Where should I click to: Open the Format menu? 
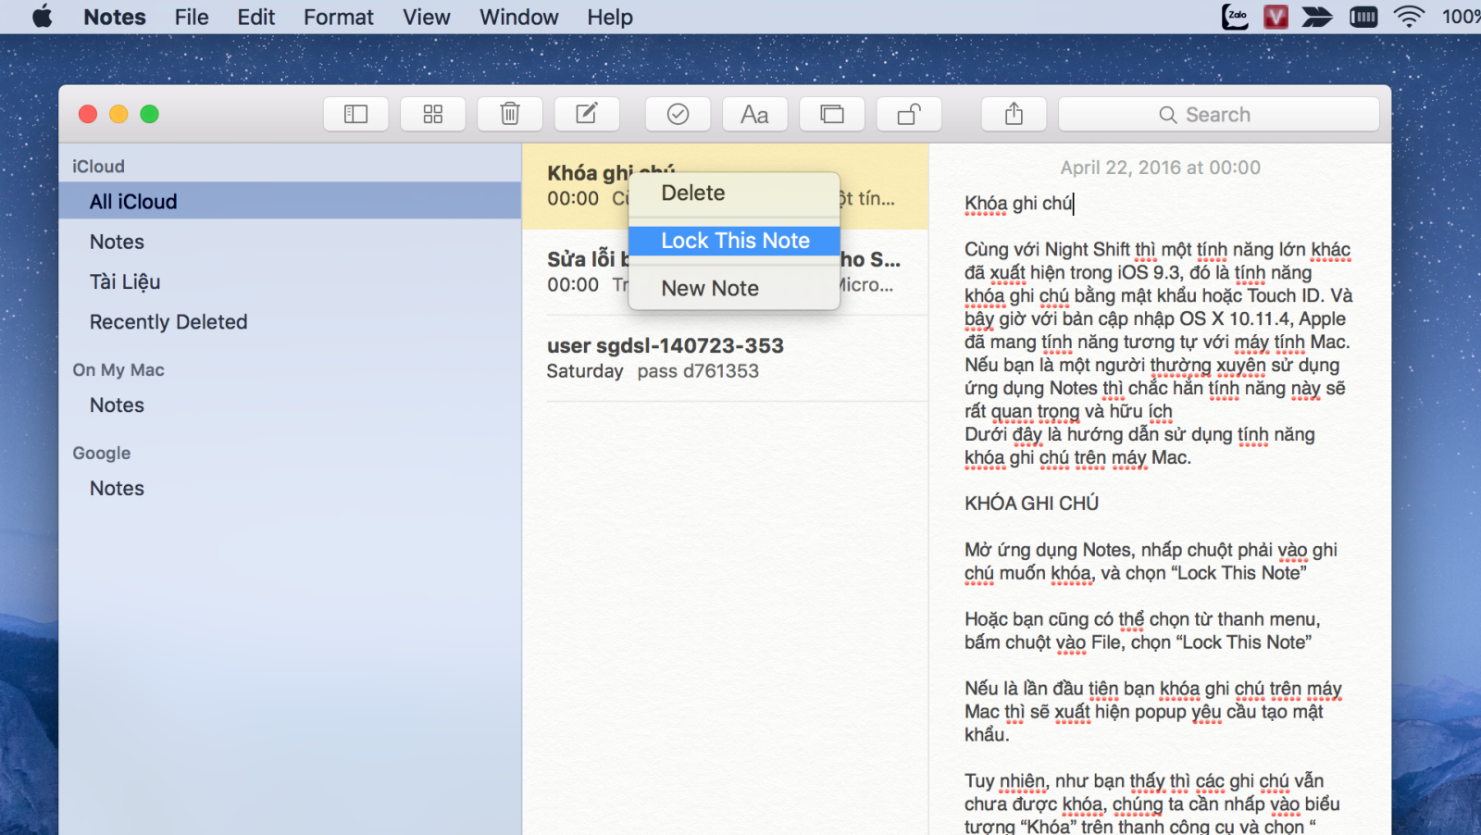tap(338, 17)
